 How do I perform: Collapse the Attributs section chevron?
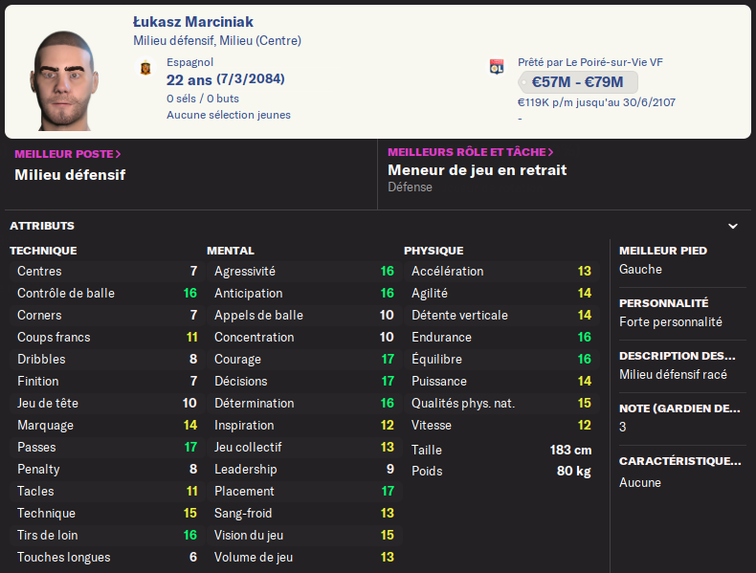coord(733,227)
